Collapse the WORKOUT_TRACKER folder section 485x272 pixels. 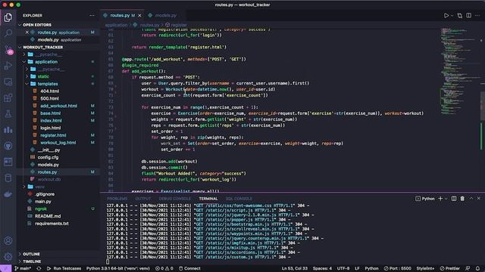coord(20,47)
